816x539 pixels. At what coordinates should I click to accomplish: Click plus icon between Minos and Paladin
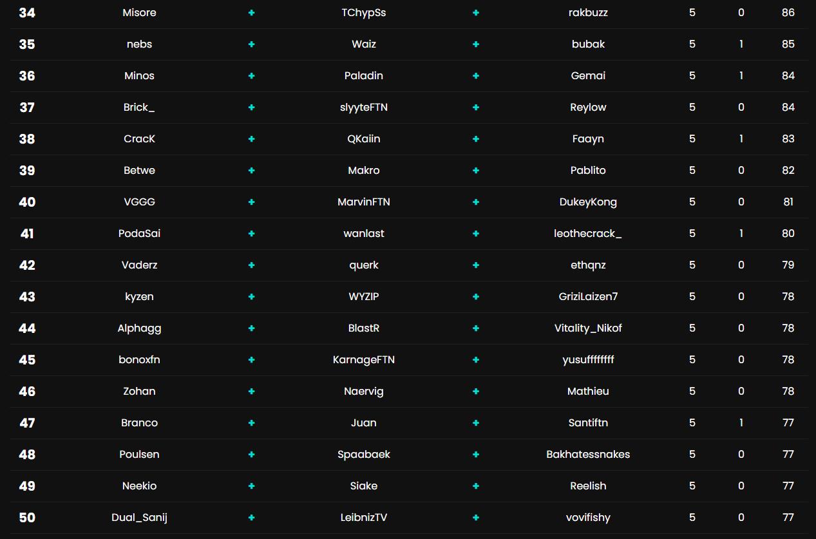tap(251, 76)
